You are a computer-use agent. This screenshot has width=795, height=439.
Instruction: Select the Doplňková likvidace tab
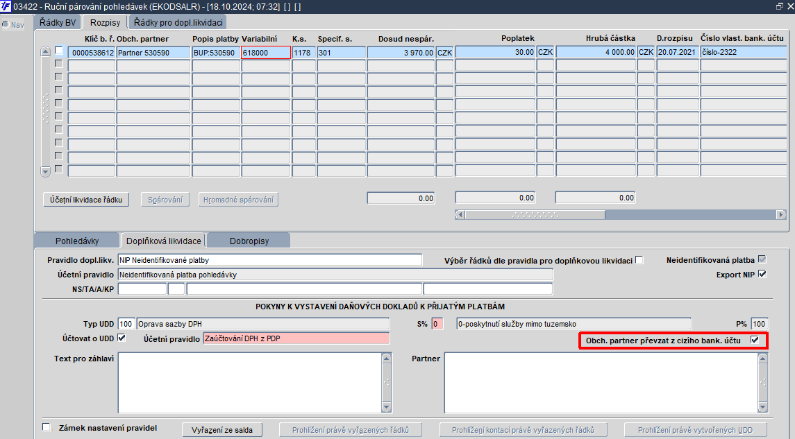[163, 241]
